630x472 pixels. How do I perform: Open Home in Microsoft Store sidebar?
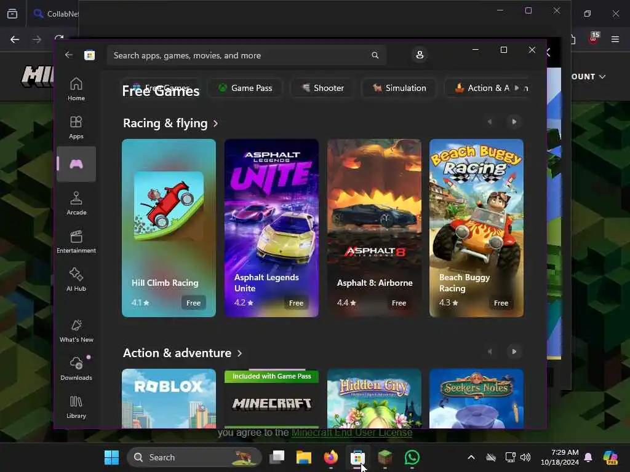(76, 89)
